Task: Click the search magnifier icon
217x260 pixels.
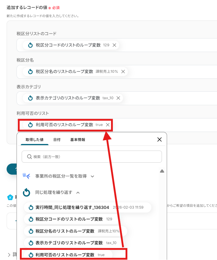Action: [x=29, y=157]
